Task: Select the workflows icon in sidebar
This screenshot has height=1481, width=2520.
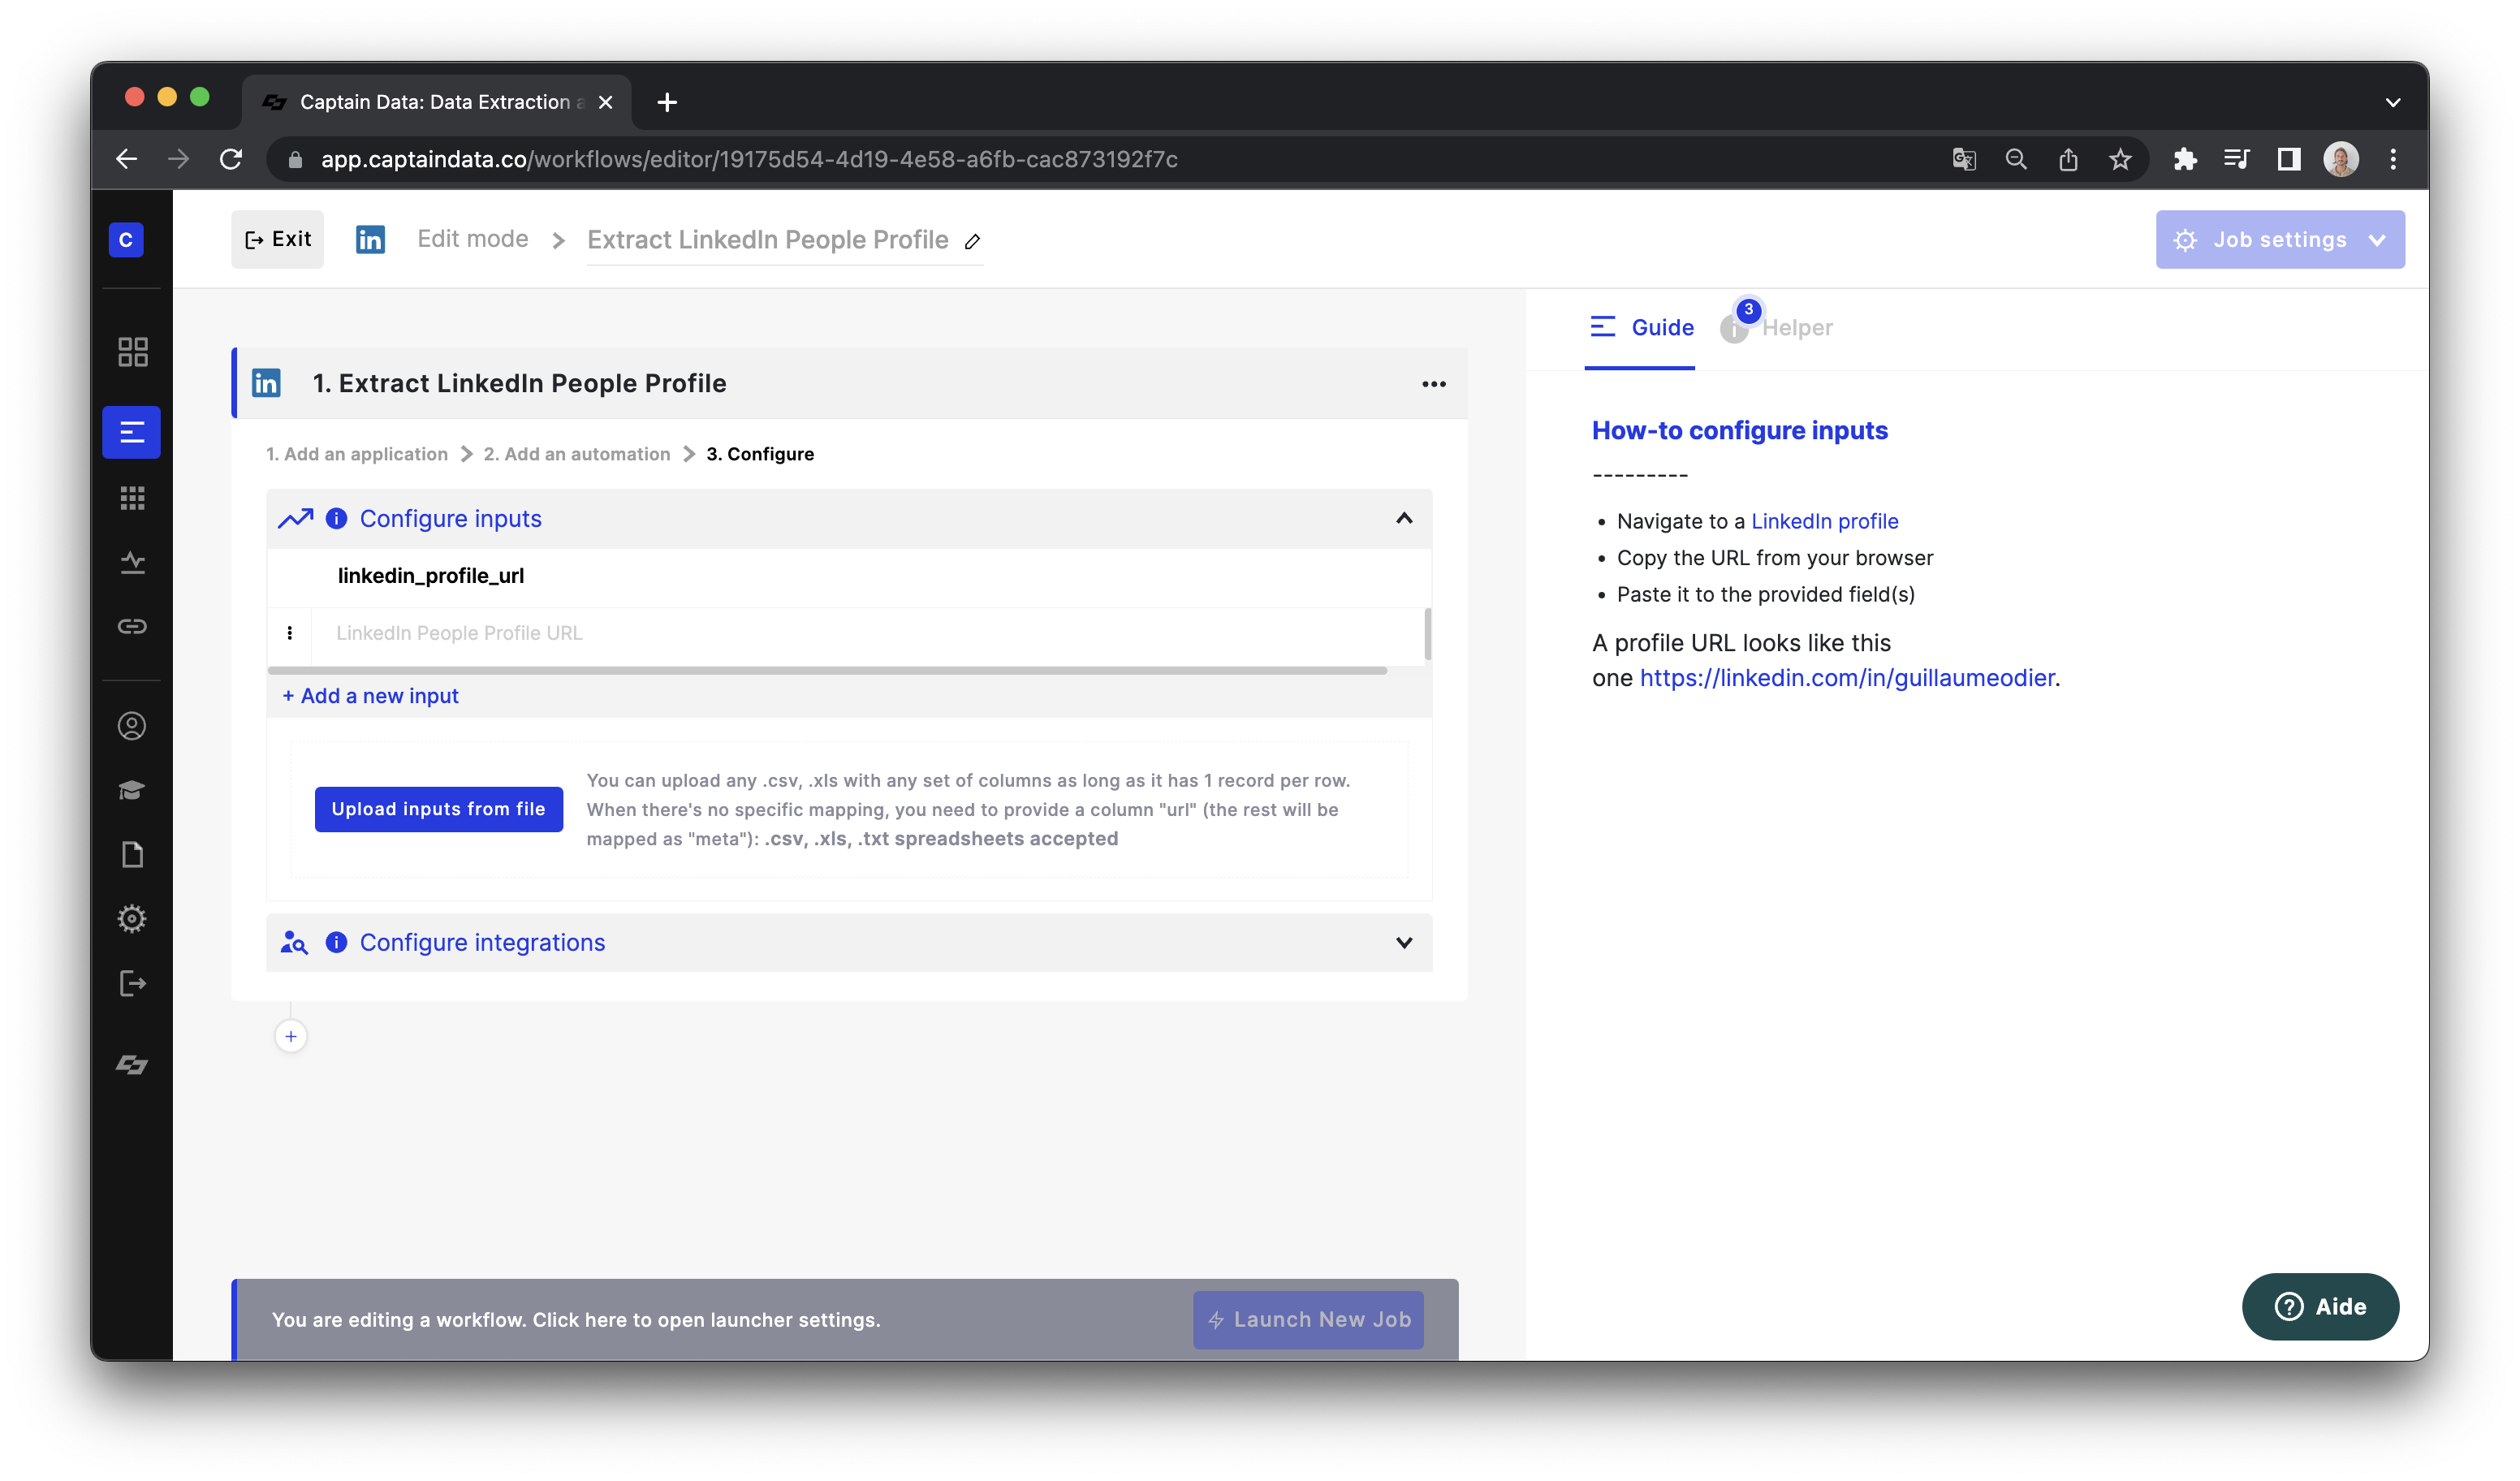Action: coord(132,432)
